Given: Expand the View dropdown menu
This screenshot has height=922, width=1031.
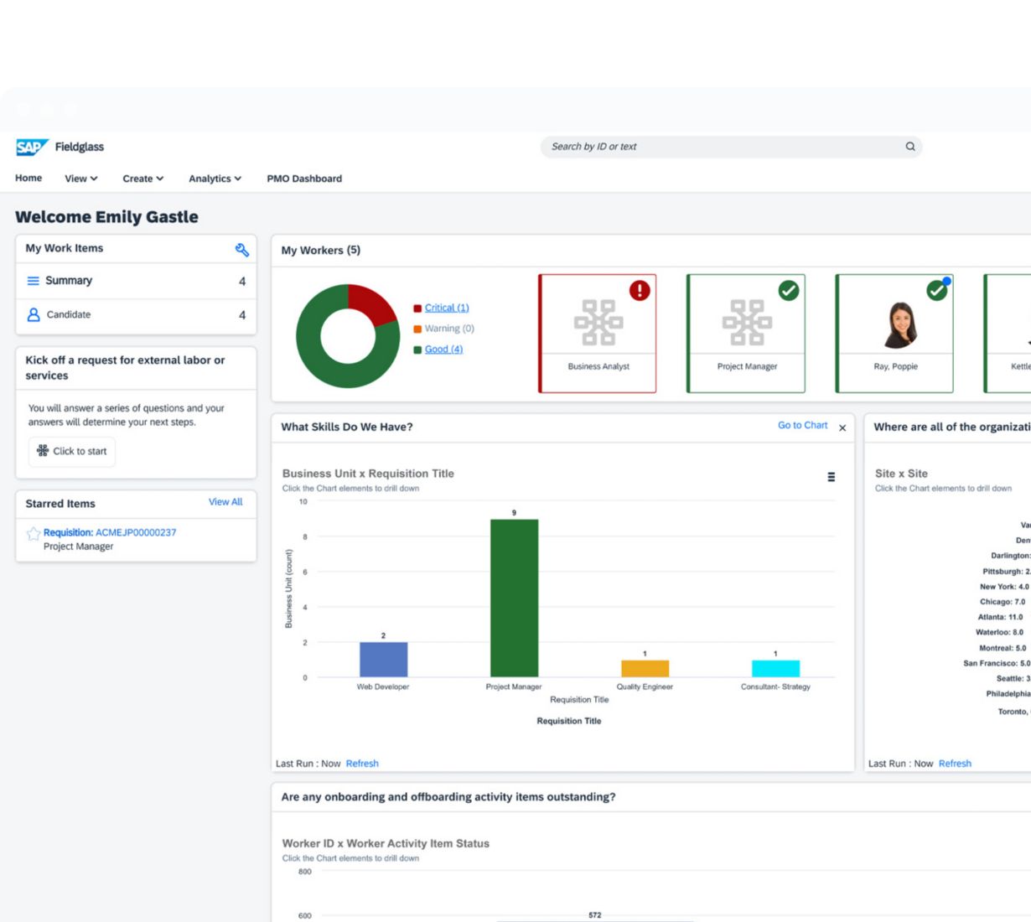Looking at the screenshot, I should [81, 179].
